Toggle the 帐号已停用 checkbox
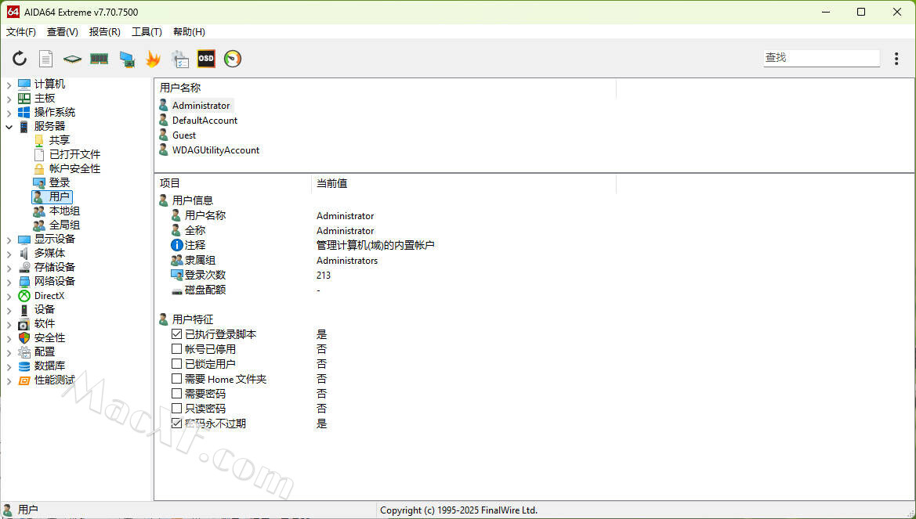 [x=176, y=348]
